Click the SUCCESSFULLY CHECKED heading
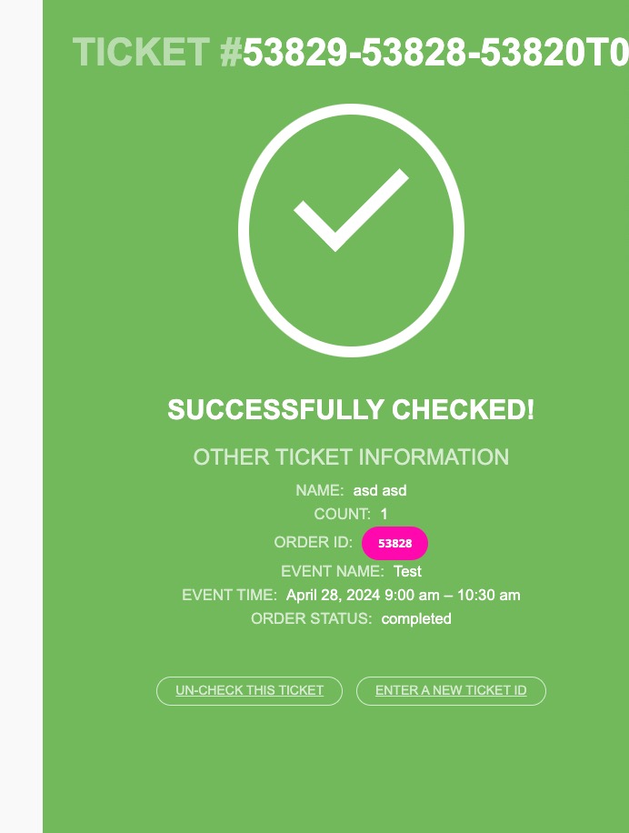This screenshot has height=833, width=629. pos(351,410)
